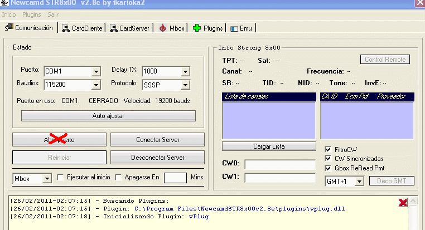
Task: Click the CardCliente network icon
Action: pyautogui.click(x=66, y=28)
